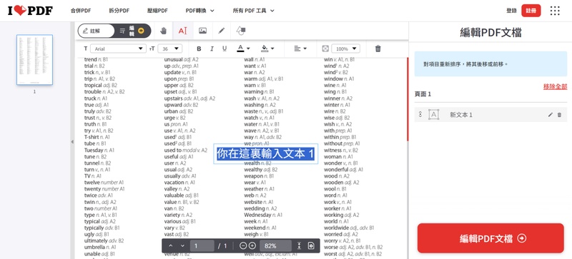Zoom in with the plus icon
This screenshot has height=259, width=572.
pyautogui.click(x=252, y=246)
